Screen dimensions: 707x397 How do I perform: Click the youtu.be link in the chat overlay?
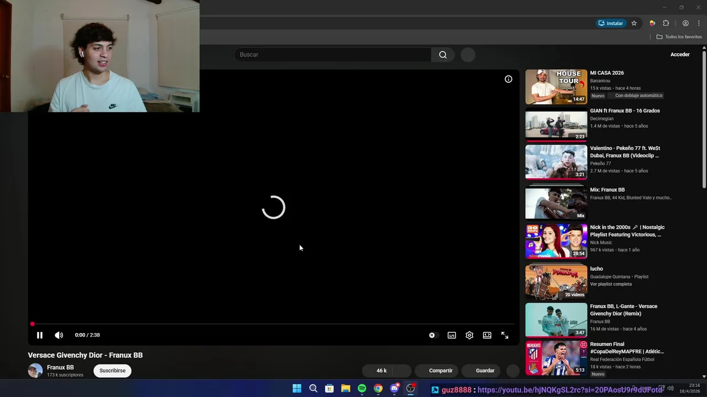(x=569, y=390)
